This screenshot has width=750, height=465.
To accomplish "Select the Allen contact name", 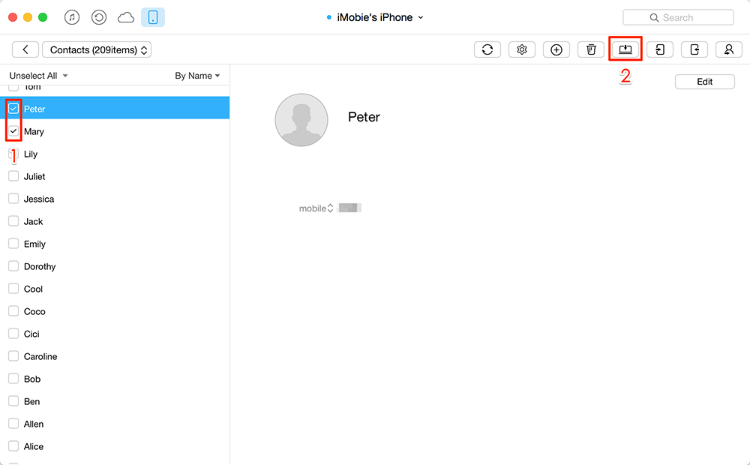I will click(34, 424).
